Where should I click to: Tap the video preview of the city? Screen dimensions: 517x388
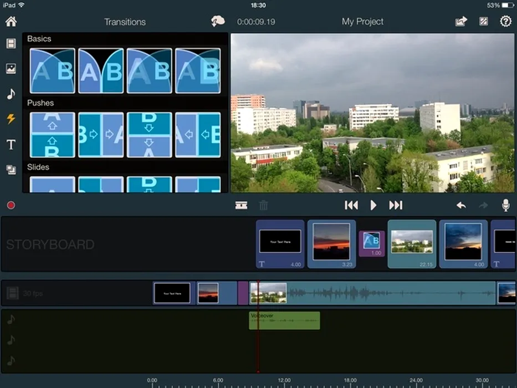click(x=372, y=113)
